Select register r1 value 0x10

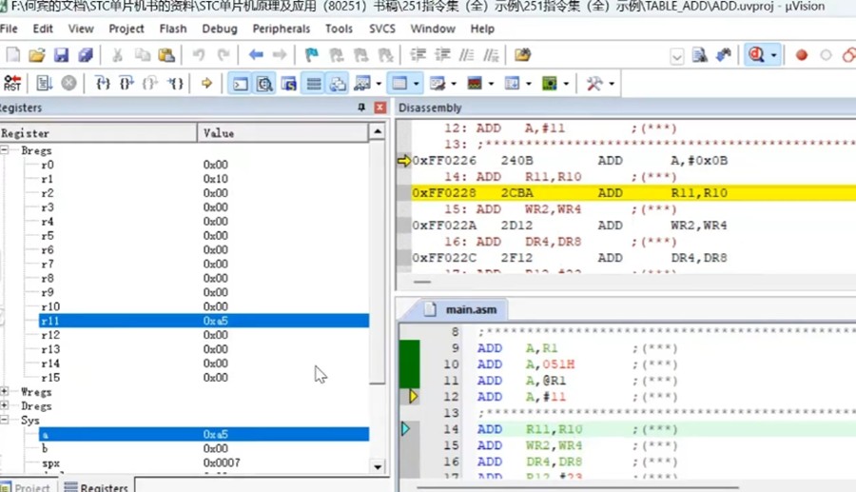[216, 179]
